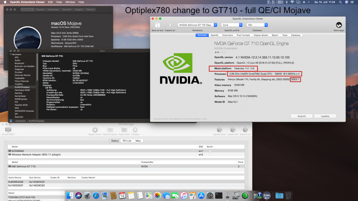
Task: Open View menu in menu bar
Action: (x=59, y=2)
